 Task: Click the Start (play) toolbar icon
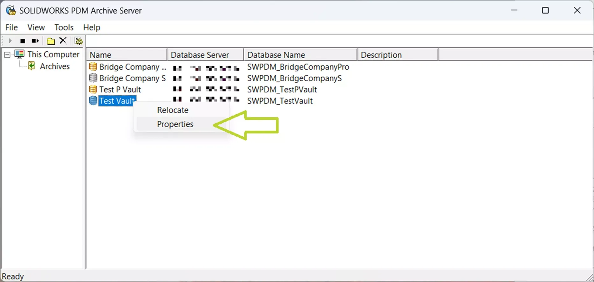[10, 41]
